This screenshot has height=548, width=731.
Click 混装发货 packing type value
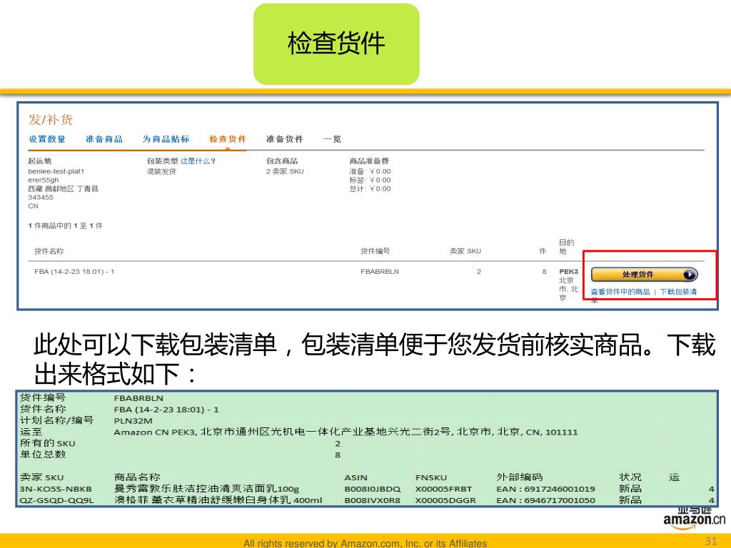[161, 171]
